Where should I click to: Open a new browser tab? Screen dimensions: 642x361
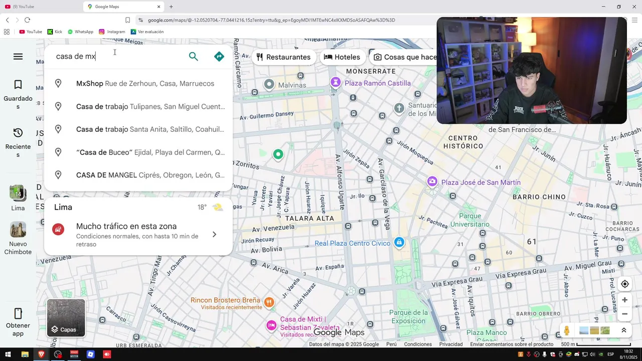[171, 7]
